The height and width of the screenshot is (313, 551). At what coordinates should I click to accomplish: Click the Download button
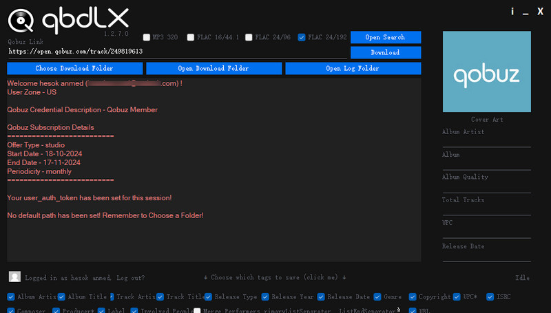coord(386,53)
